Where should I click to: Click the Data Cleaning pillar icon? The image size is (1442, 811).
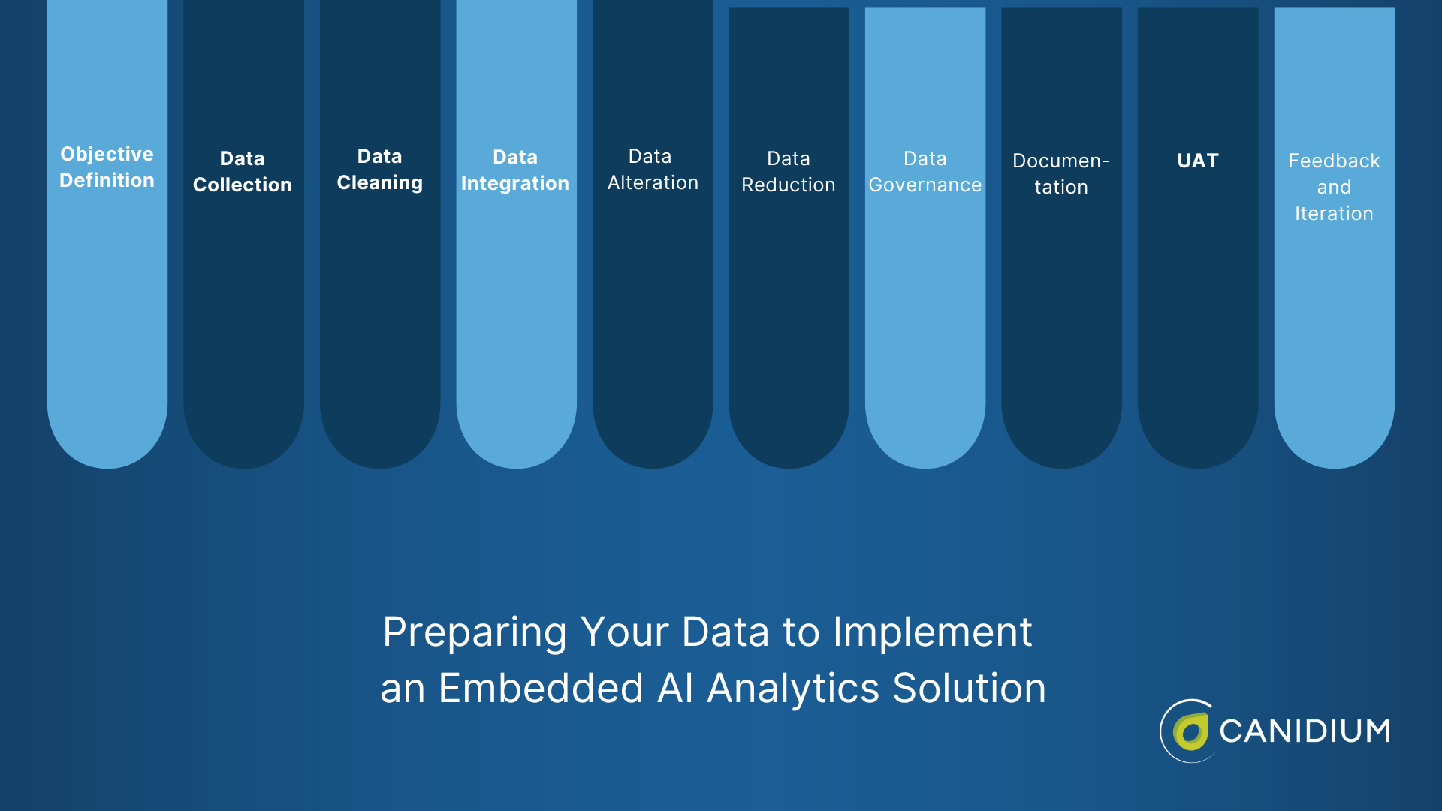pos(380,168)
